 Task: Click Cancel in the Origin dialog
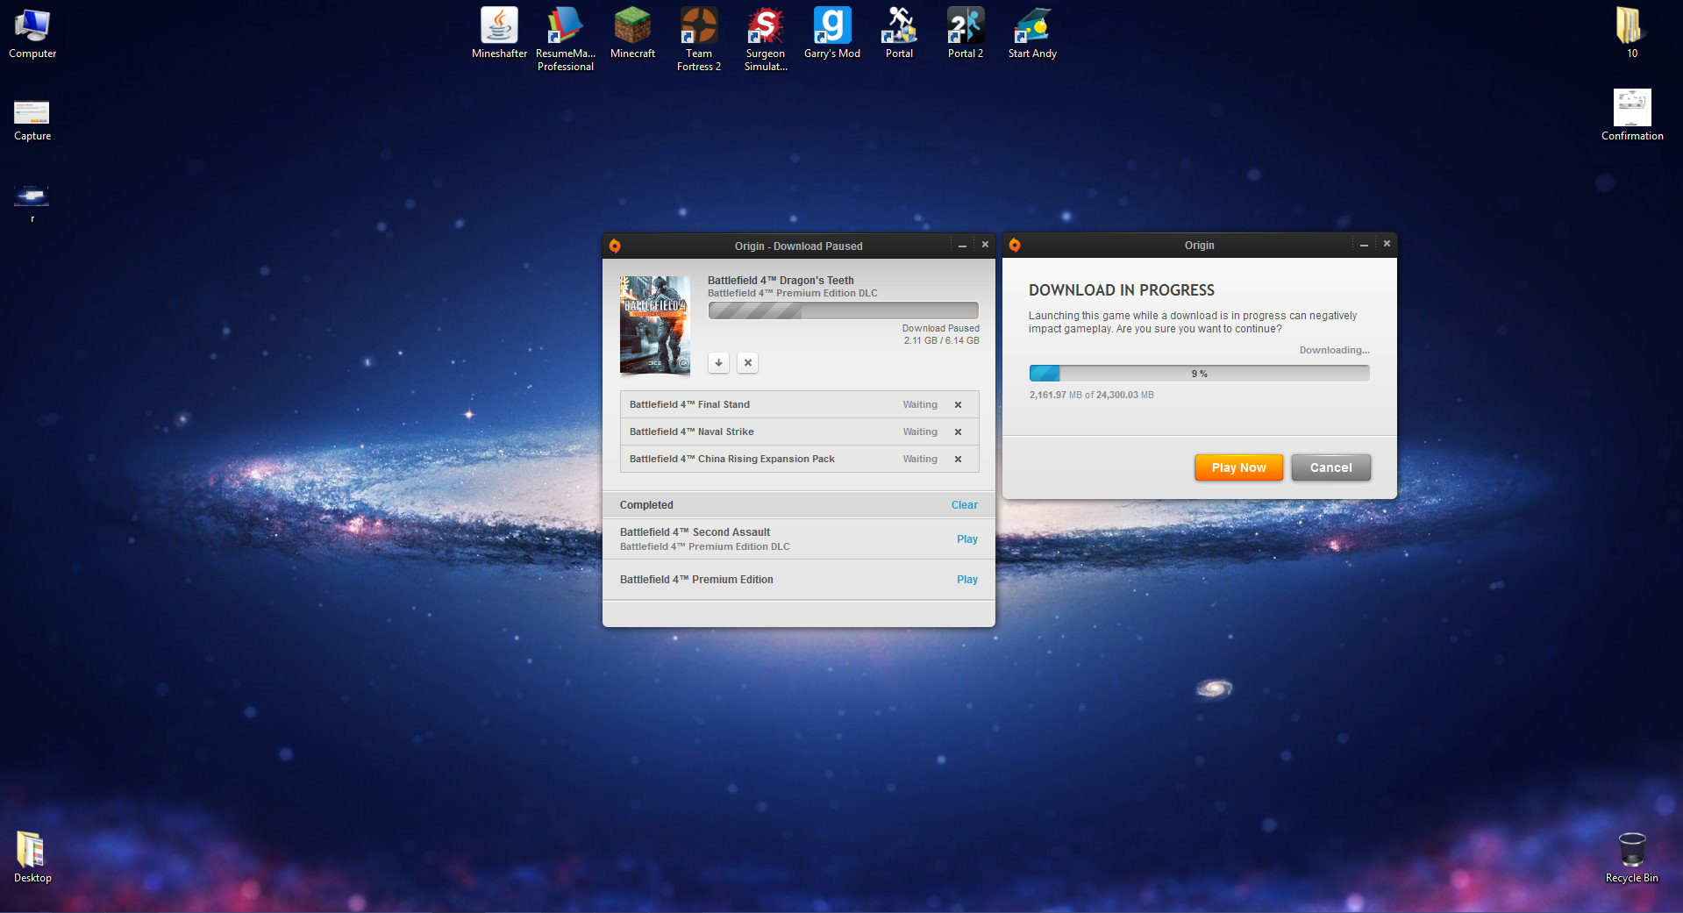coord(1330,467)
